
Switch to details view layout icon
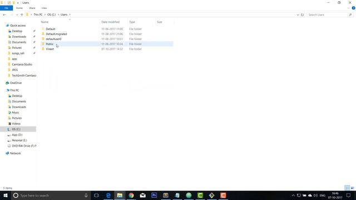click(347, 188)
